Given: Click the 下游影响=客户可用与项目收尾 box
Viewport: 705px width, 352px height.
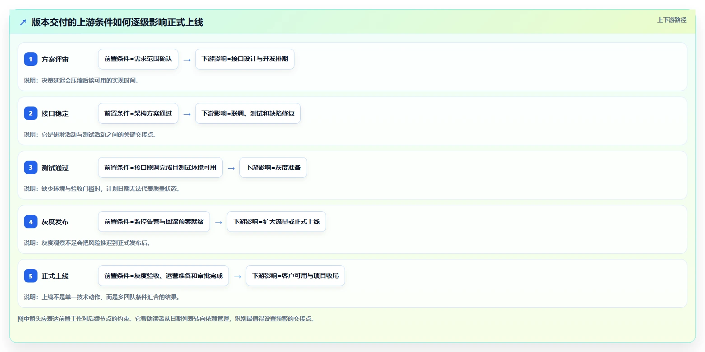Looking at the screenshot, I should tap(295, 276).
